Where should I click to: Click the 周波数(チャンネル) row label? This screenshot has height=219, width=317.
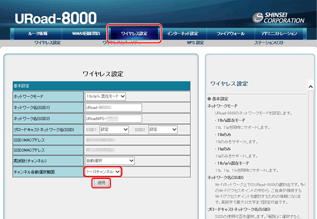coord(48,161)
